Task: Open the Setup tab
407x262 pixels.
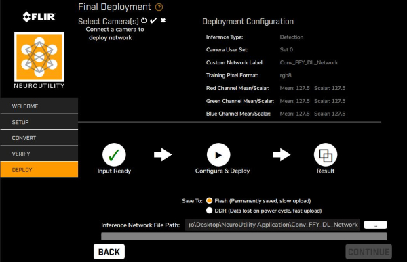Action: tap(39, 122)
